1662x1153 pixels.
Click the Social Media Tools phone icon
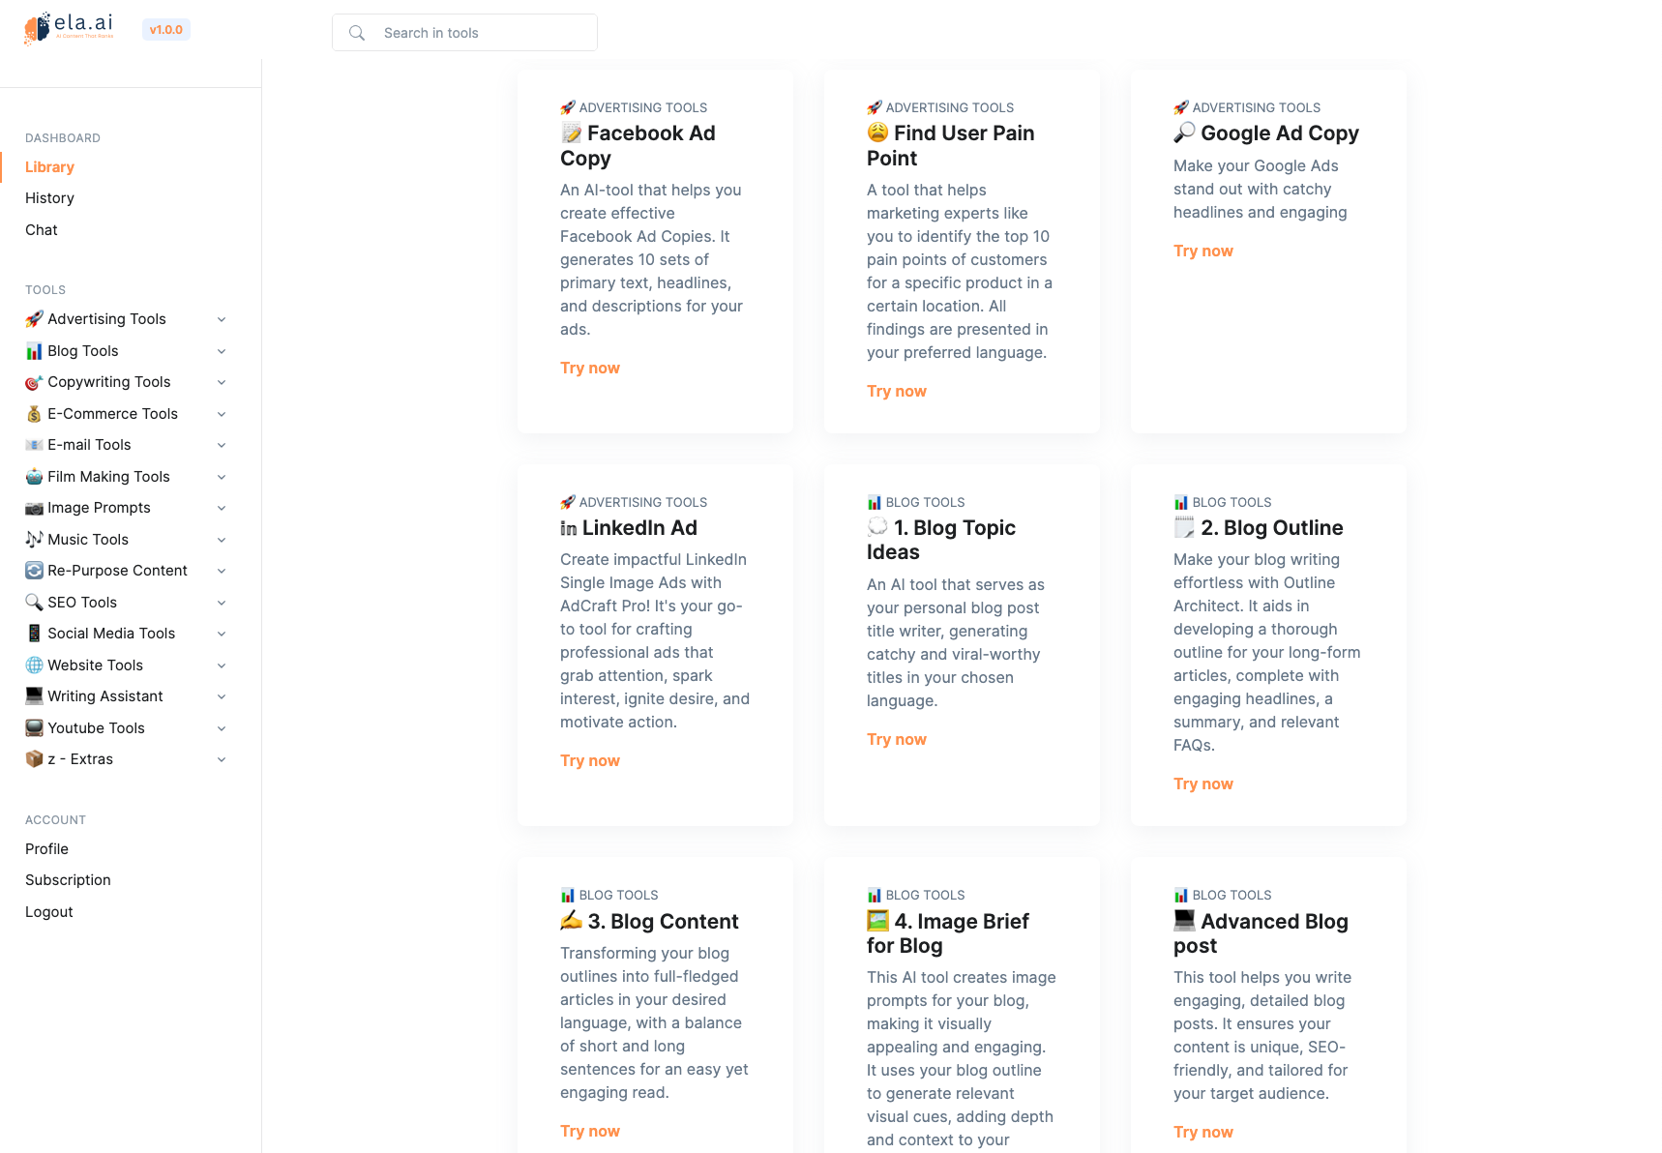pos(34,634)
